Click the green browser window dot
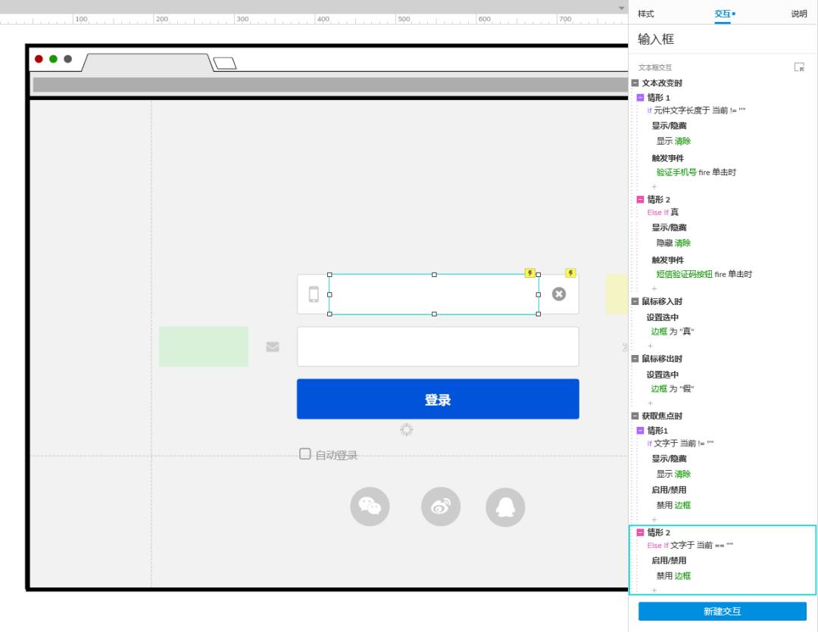This screenshot has width=818, height=632. [53, 59]
